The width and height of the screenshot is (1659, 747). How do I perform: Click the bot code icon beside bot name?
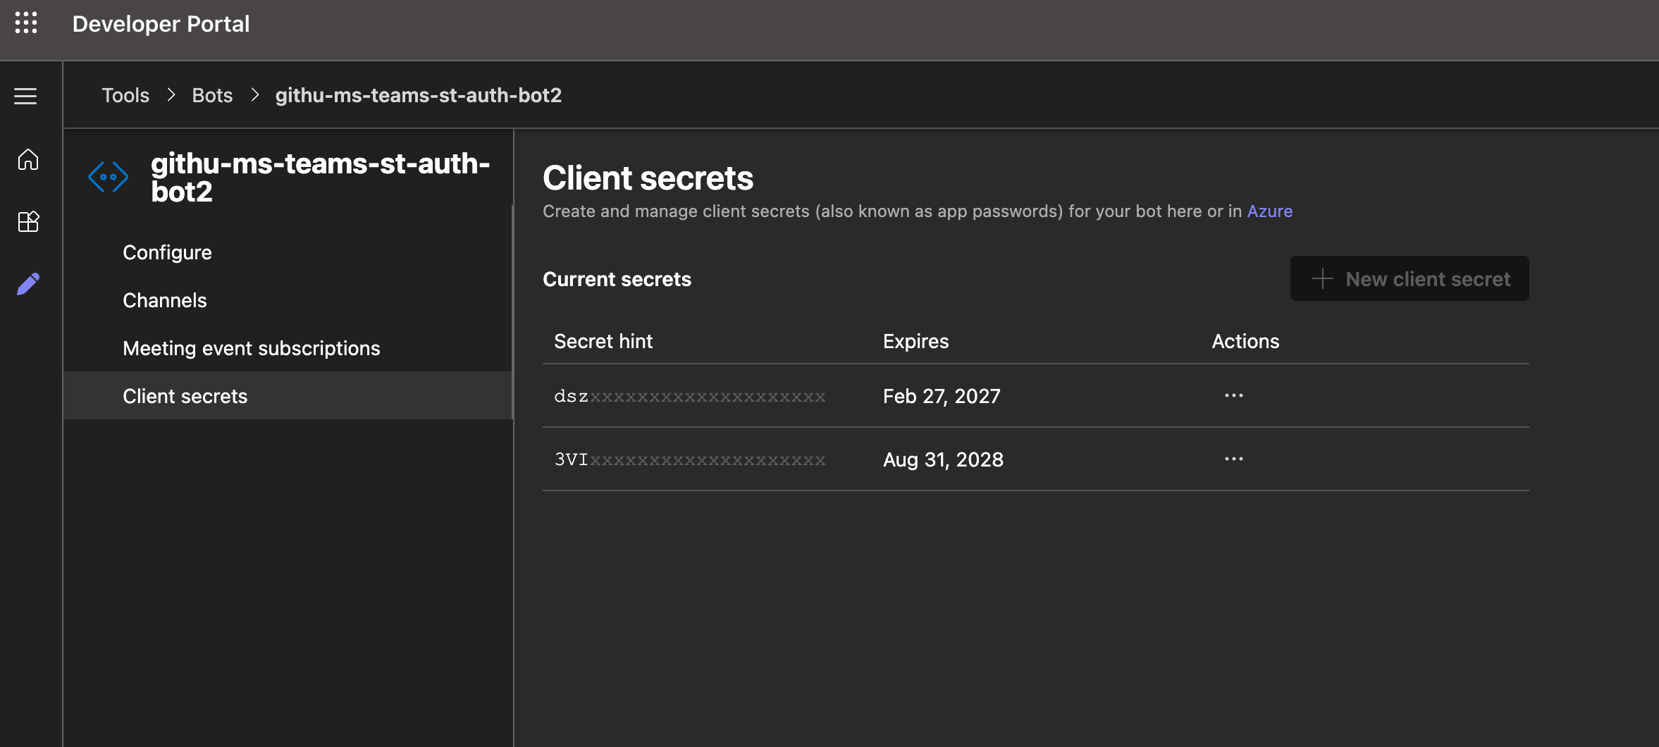[x=108, y=177]
